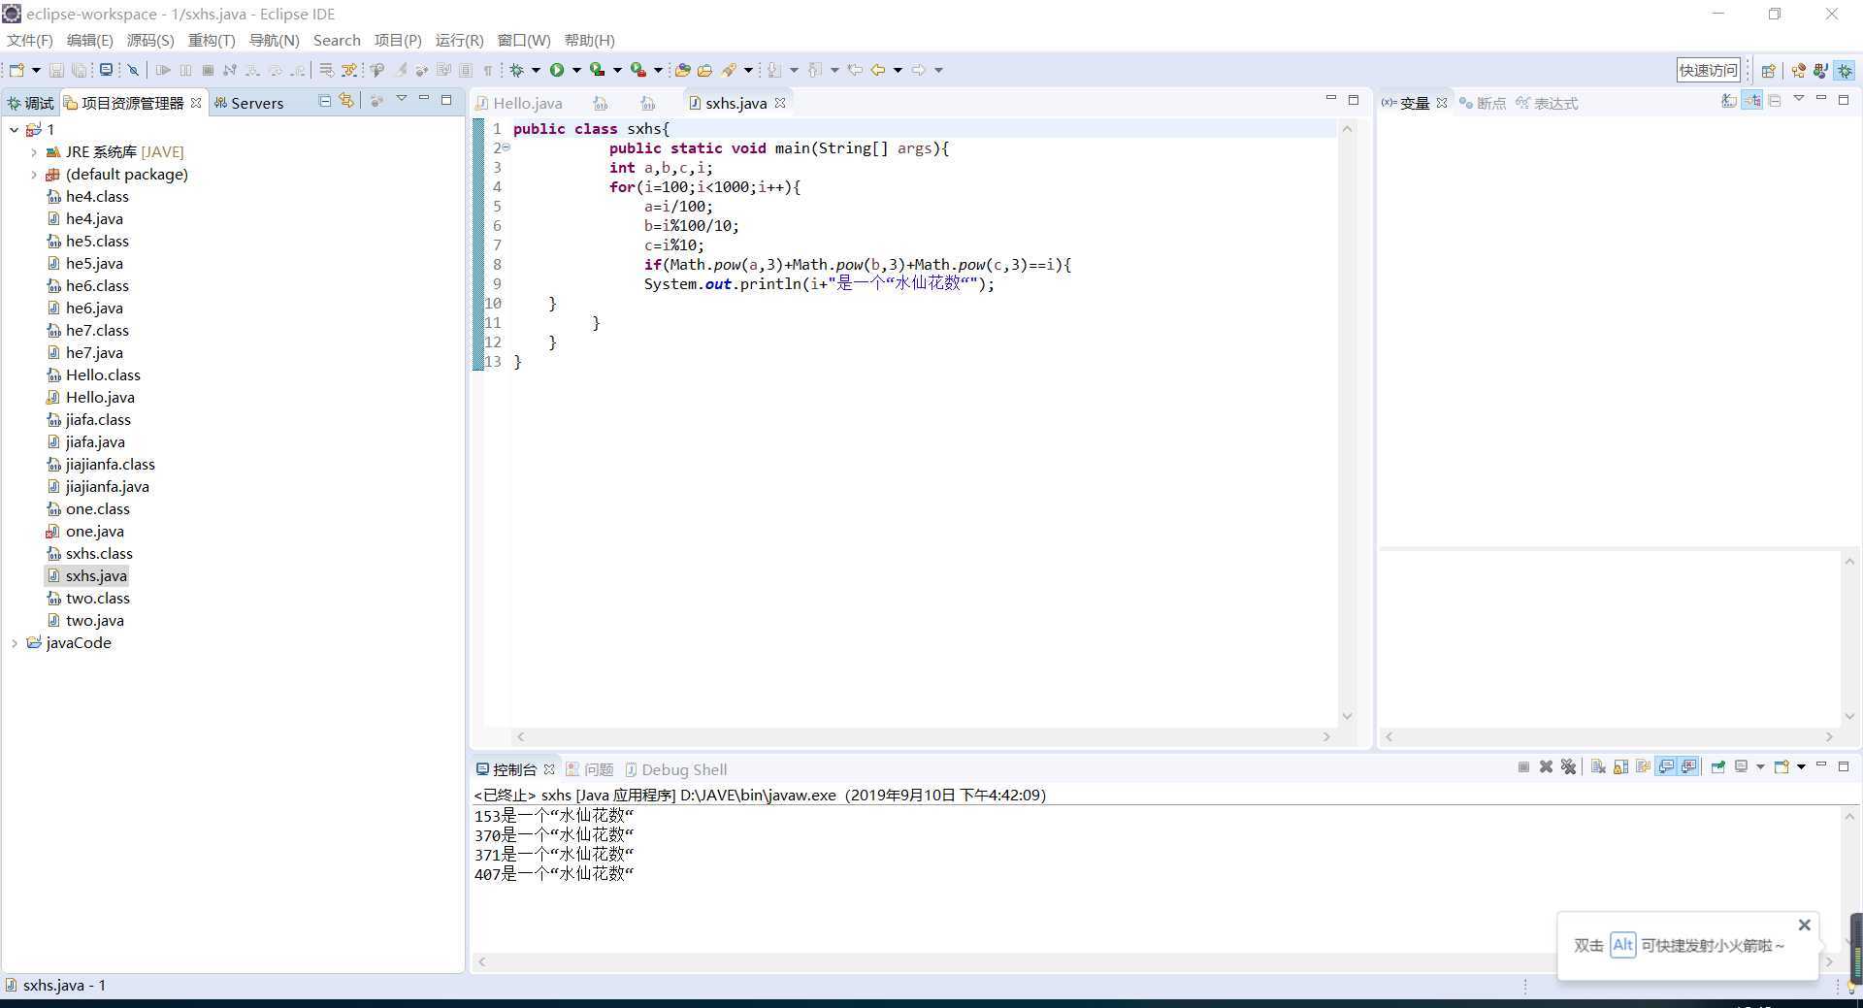Toggle Show Logical Structure in Variables

(x=1752, y=100)
